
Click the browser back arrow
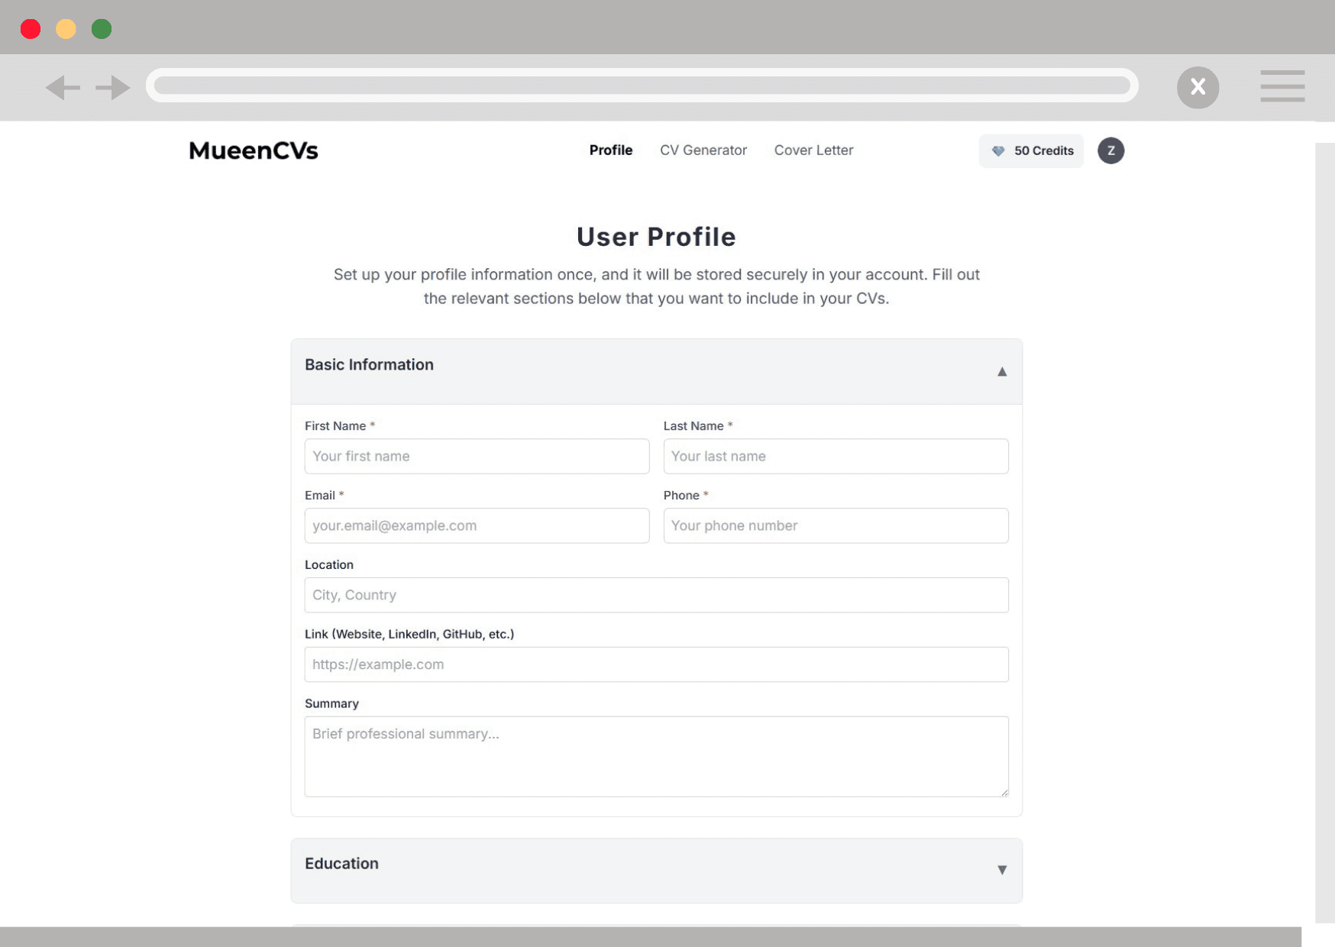click(x=63, y=88)
